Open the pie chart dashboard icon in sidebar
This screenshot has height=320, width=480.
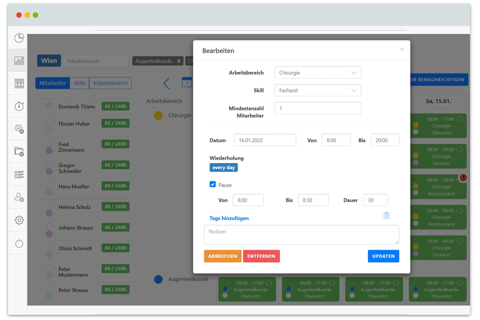coord(19,38)
